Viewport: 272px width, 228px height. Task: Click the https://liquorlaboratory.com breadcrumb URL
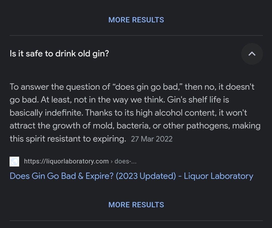(66, 161)
